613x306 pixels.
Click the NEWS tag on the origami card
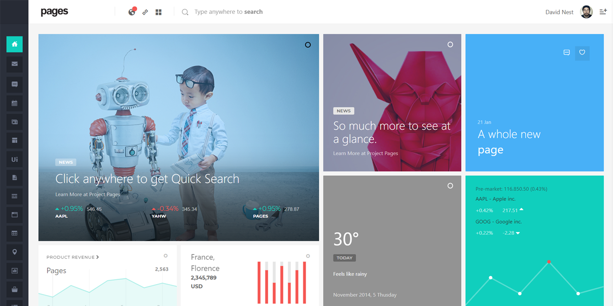click(x=343, y=110)
